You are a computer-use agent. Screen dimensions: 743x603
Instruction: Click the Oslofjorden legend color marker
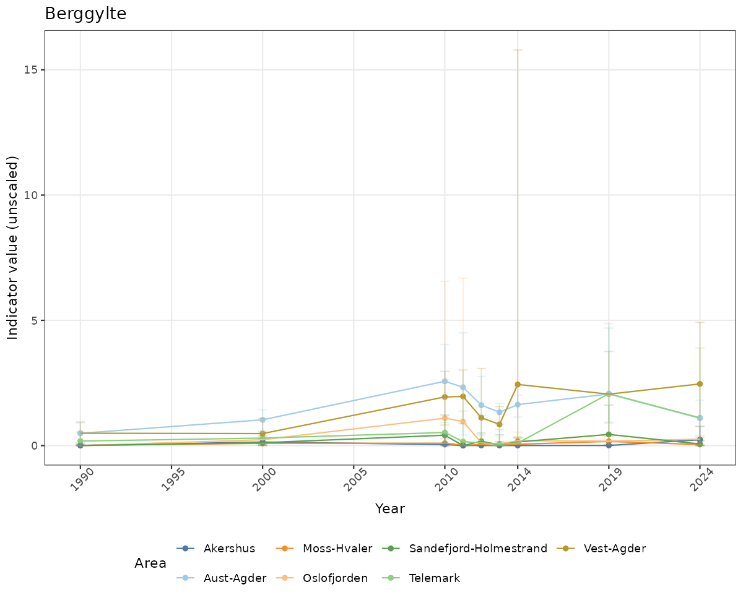(x=285, y=578)
